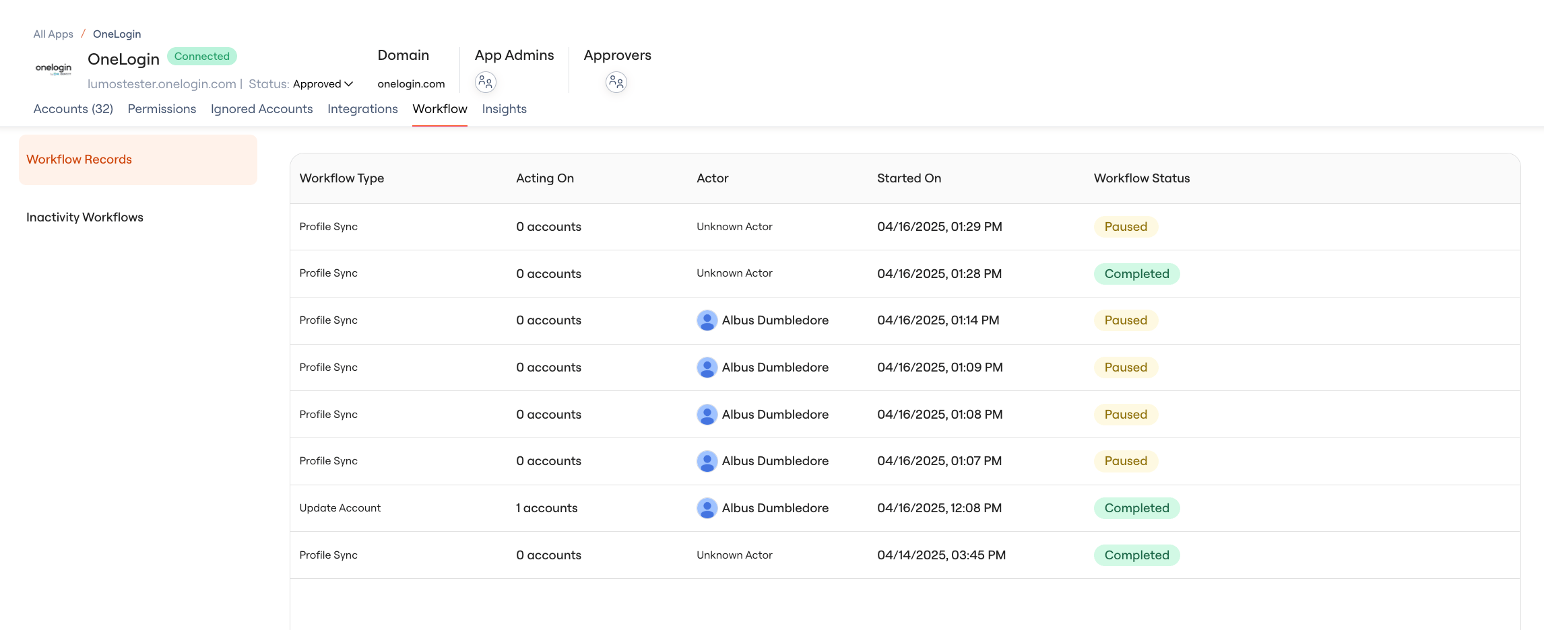Click the Connected status badge

coord(202,57)
